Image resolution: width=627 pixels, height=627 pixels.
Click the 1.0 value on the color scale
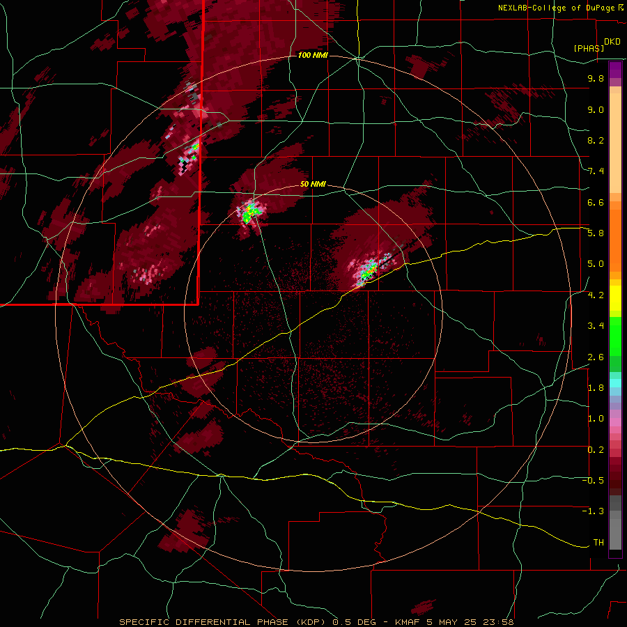(596, 419)
